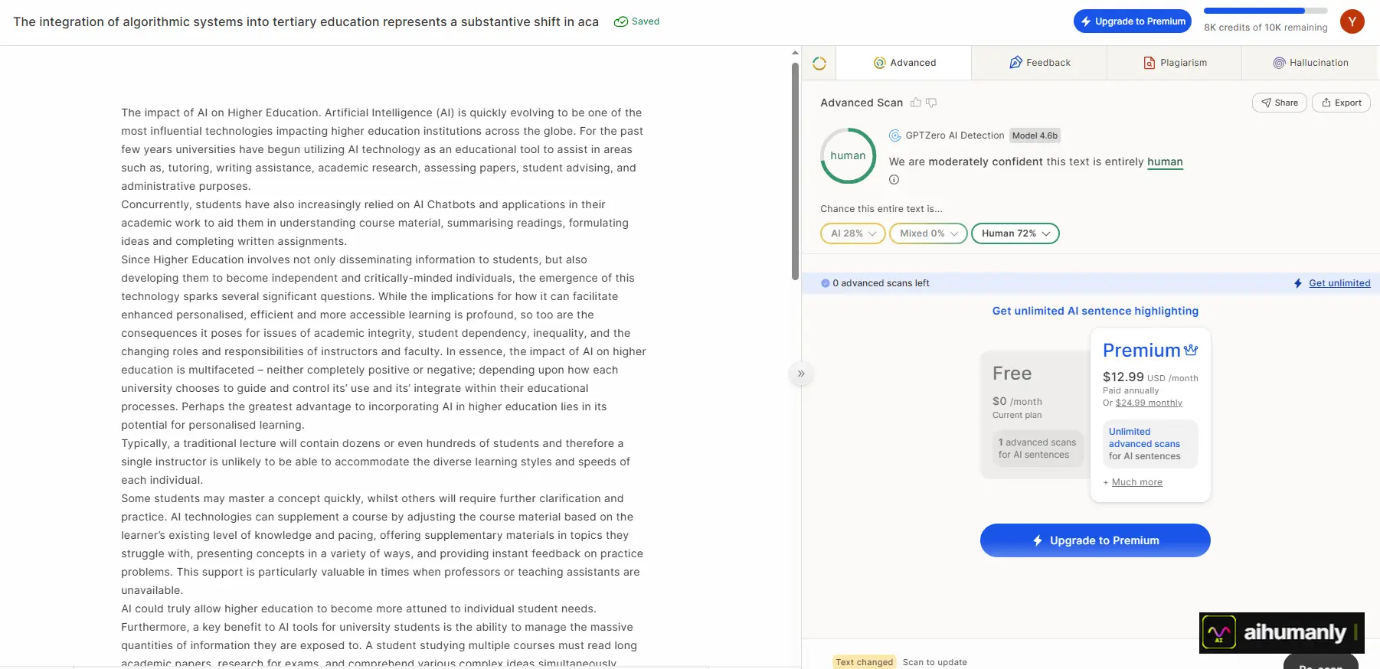Click the Export button
The image size is (1380, 669).
(1341, 103)
